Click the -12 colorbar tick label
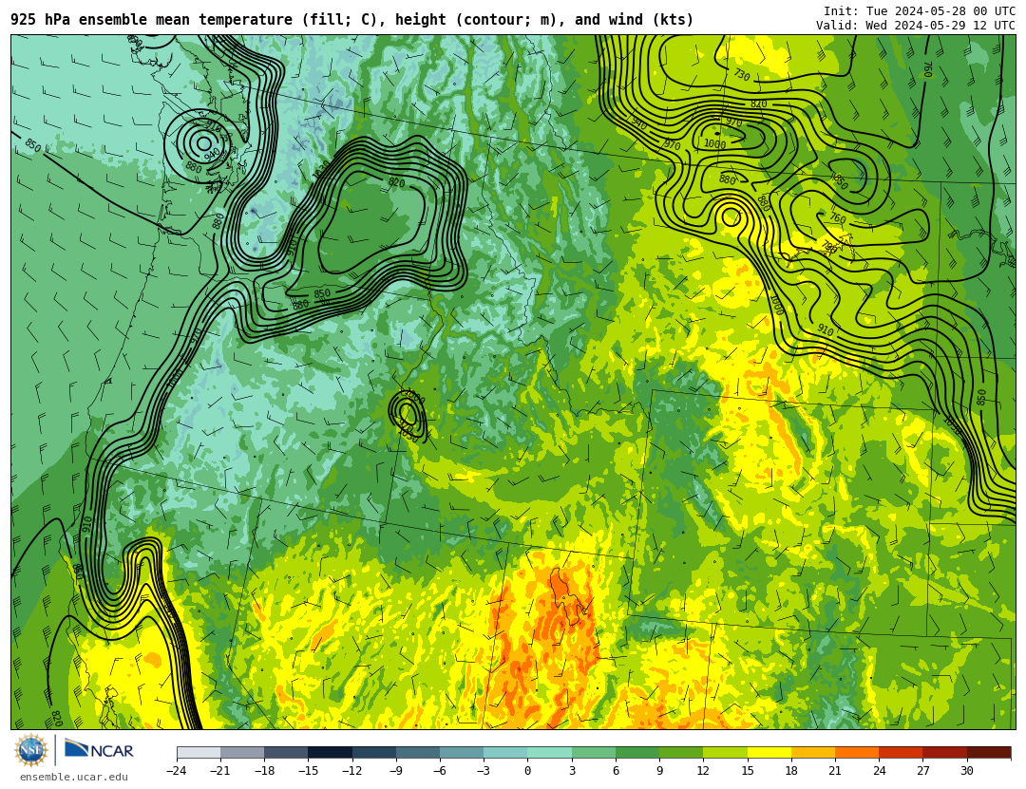 352,771
